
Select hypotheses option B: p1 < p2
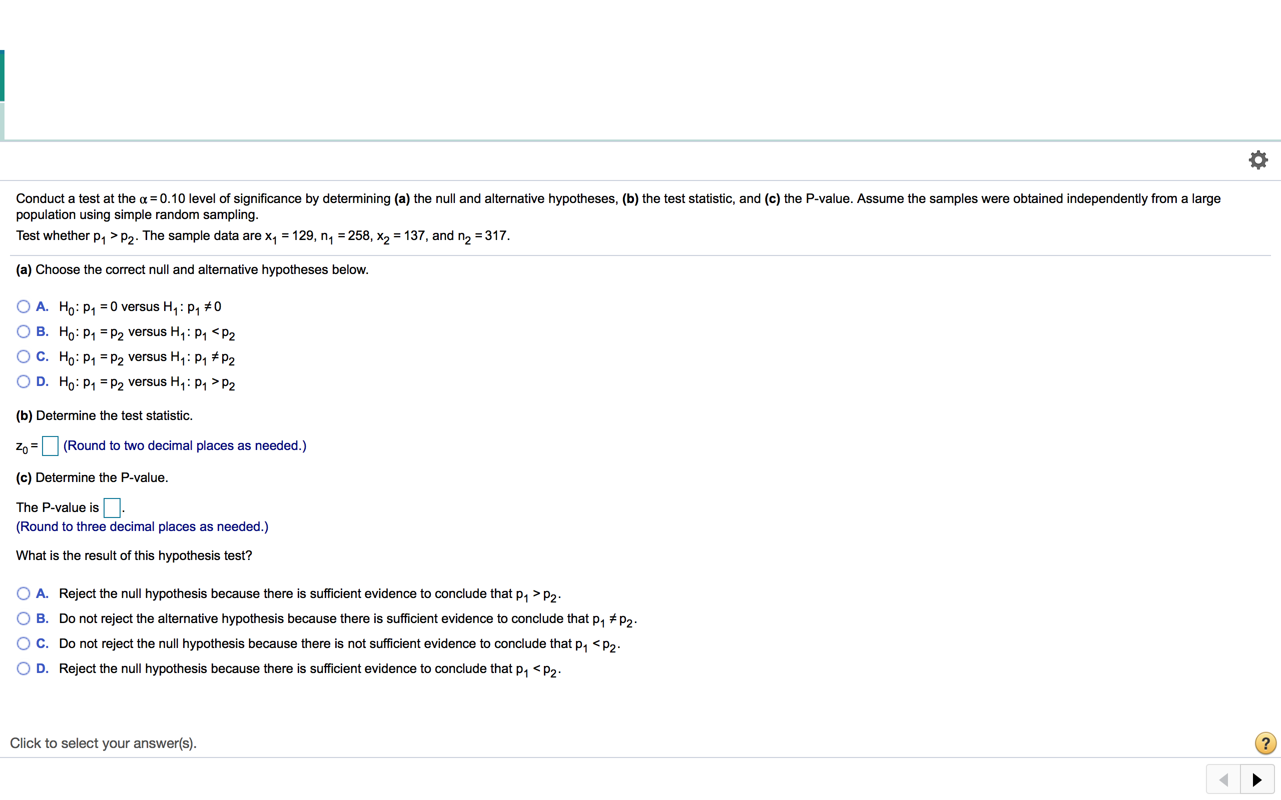coord(24,331)
